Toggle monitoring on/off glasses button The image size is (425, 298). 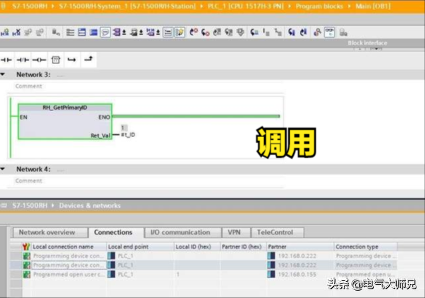(329, 33)
